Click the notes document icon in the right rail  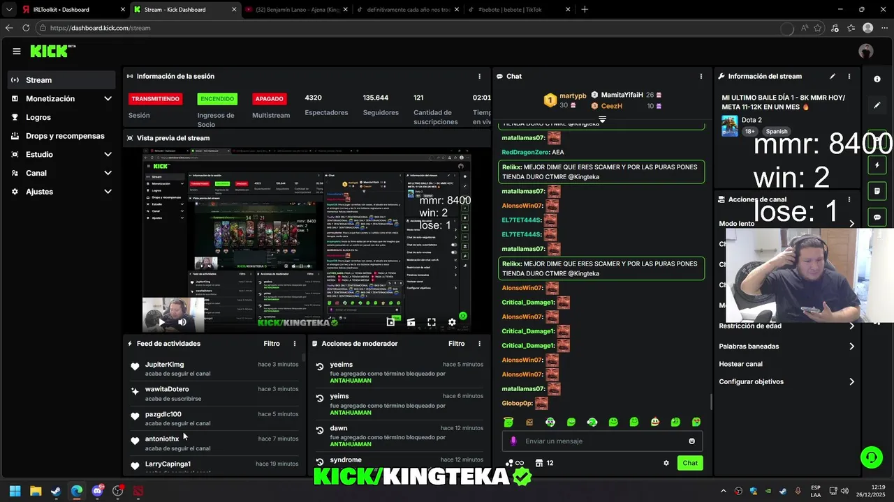(x=877, y=191)
